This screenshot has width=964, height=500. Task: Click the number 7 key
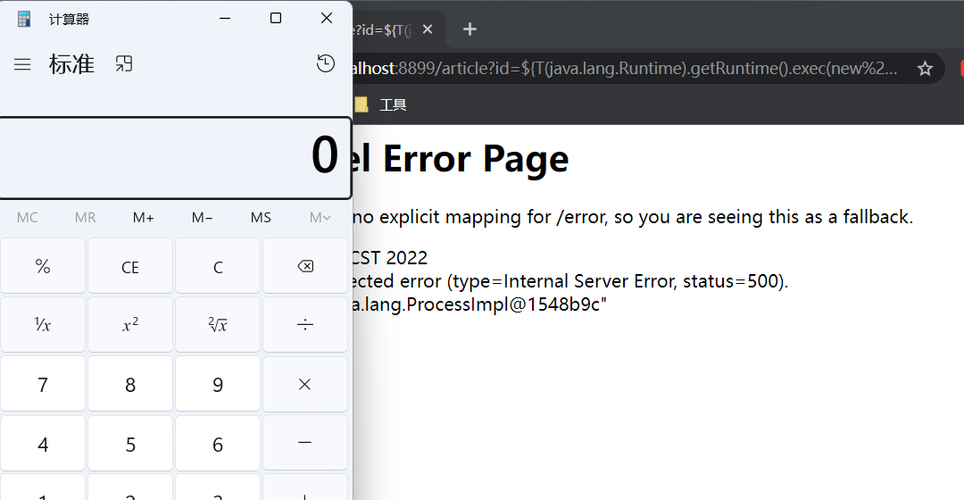[x=43, y=385]
